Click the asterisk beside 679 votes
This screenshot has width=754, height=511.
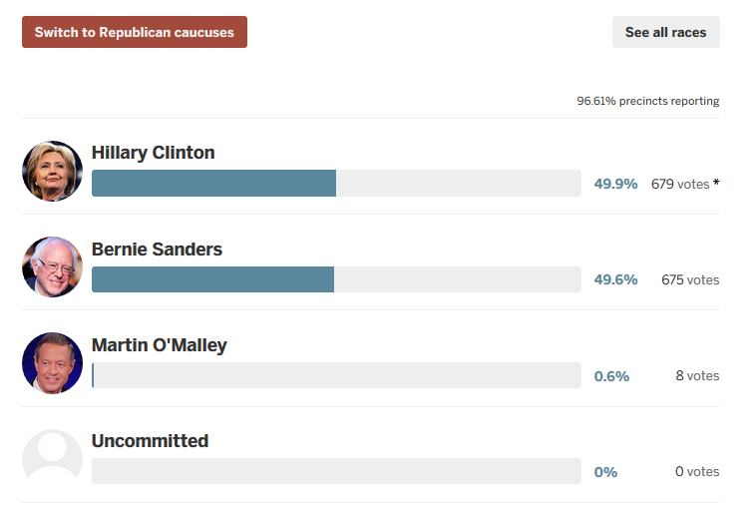716,183
